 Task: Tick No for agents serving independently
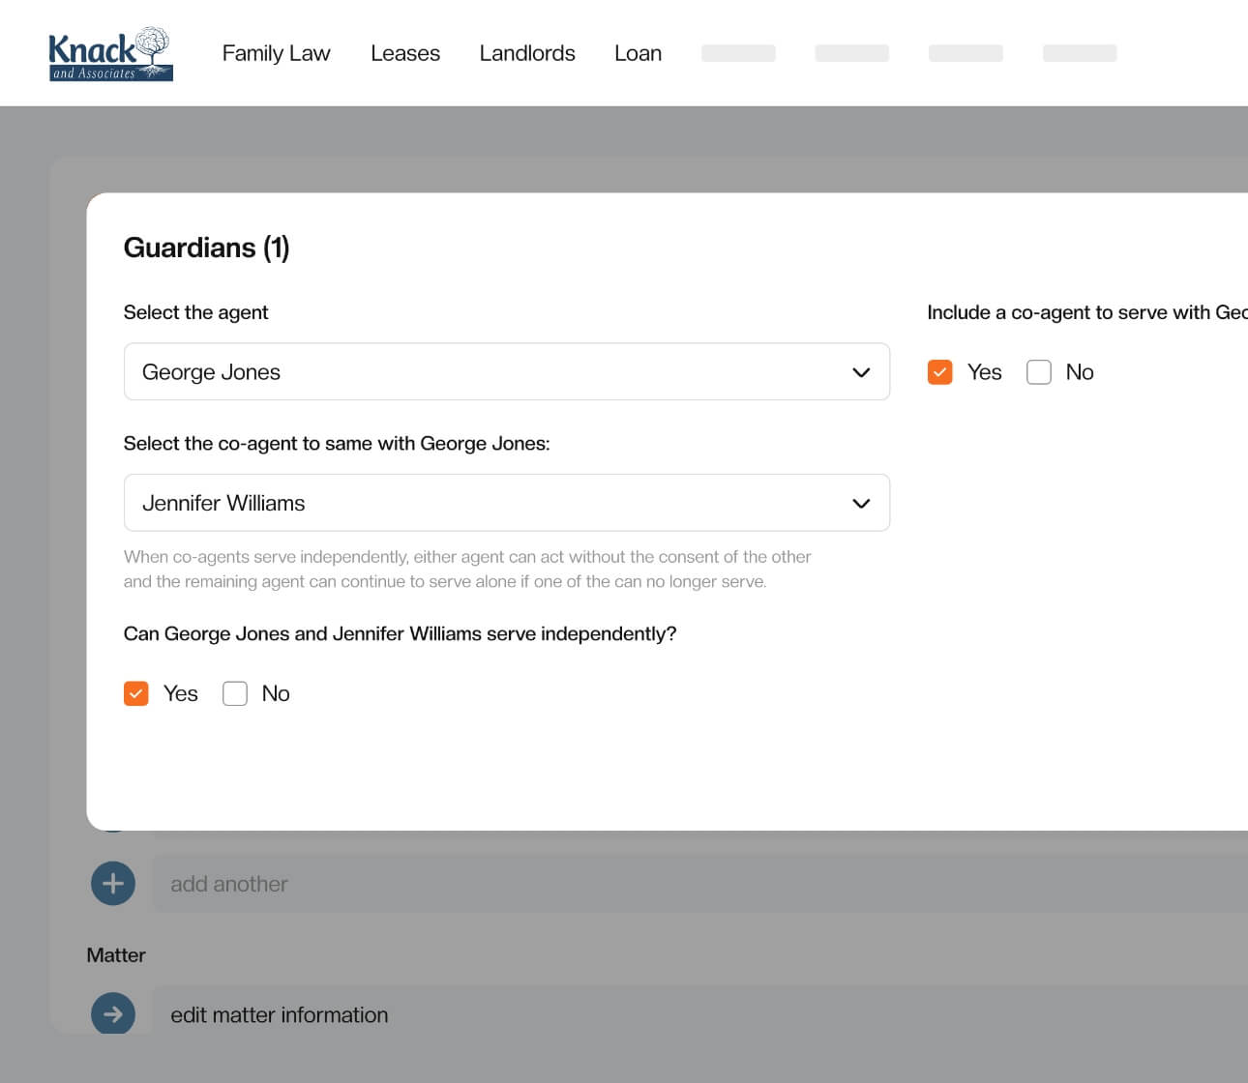pos(235,693)
